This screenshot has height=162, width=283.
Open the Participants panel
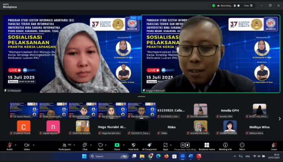click(65, 146)
